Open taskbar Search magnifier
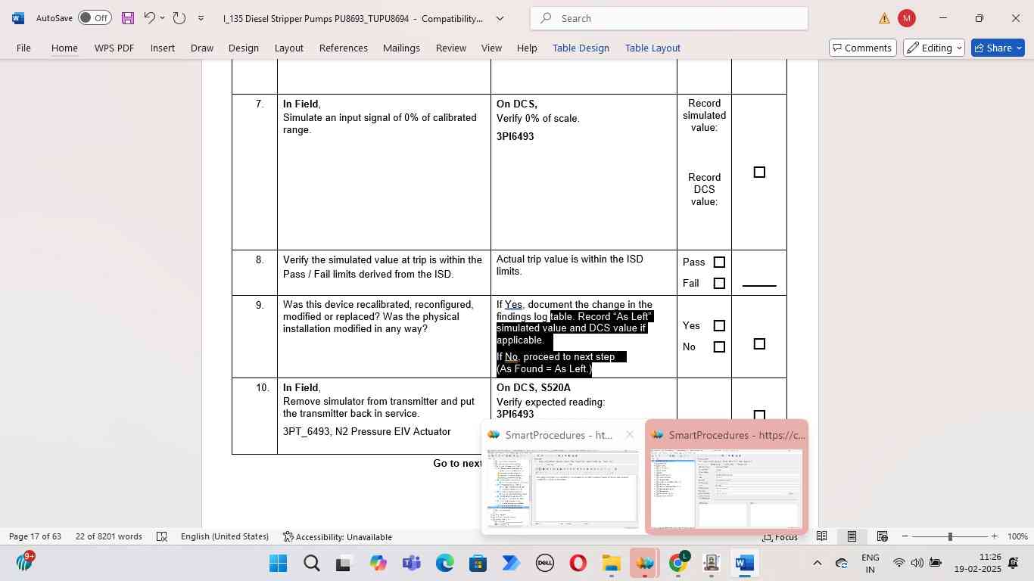Viewport: 1034px width, 581px height. [311, 563]
